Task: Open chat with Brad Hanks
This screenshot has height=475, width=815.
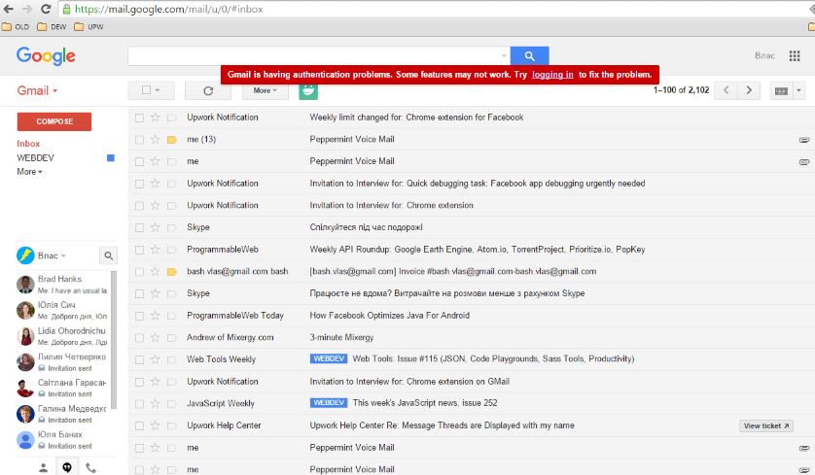Action: pos(62,284)
